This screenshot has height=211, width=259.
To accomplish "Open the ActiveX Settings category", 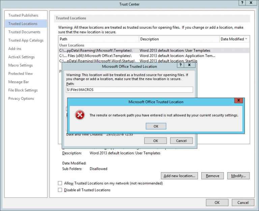I will point(22,57).
